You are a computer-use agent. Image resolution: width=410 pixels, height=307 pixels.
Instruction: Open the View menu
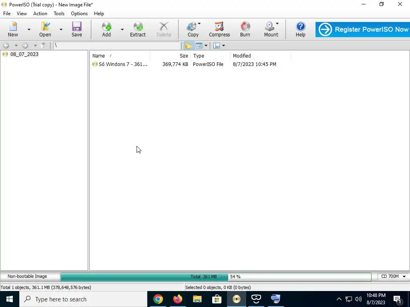point(22,14)
